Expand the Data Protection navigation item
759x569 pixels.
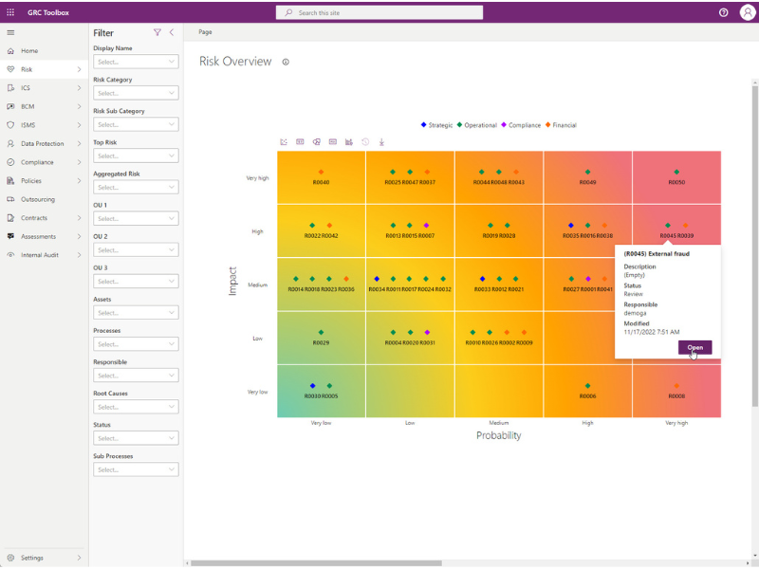pos(79,144)
